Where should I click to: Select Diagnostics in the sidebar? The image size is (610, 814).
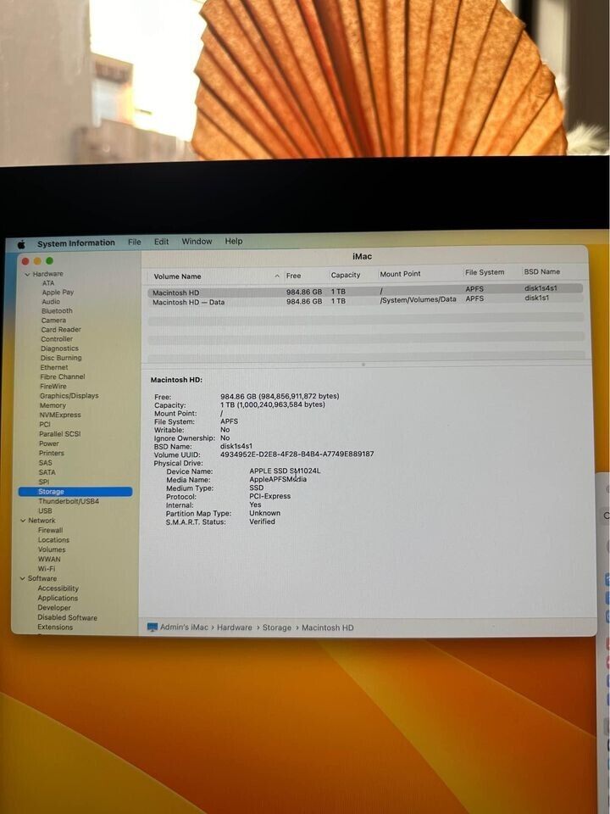click(59, 348)
